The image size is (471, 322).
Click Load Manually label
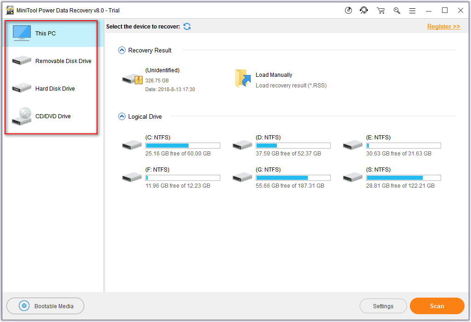(274, 75)
